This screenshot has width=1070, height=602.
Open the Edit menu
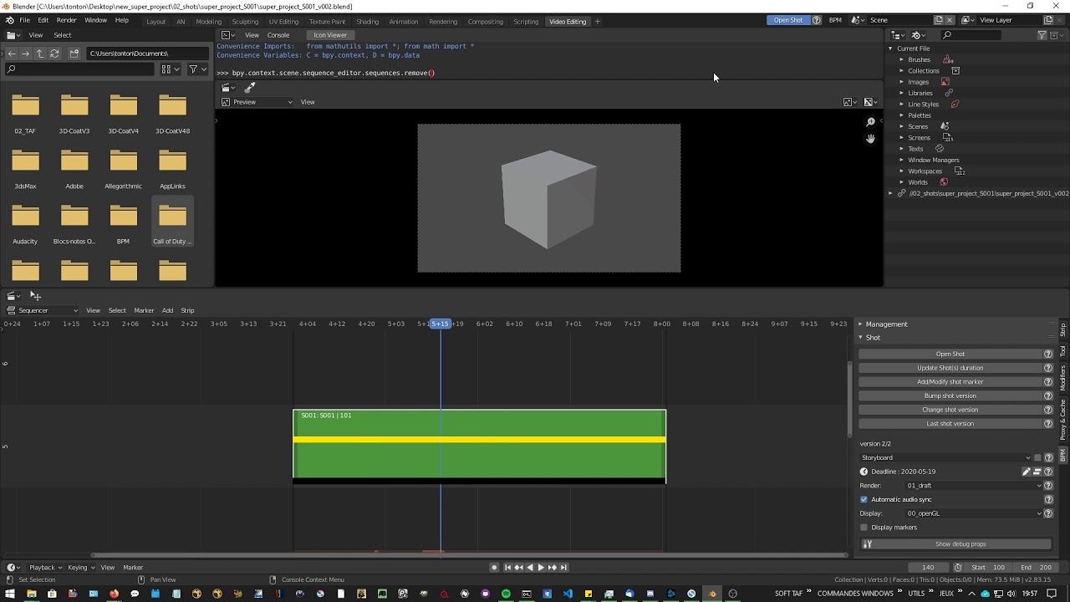(x=43, y=20)
